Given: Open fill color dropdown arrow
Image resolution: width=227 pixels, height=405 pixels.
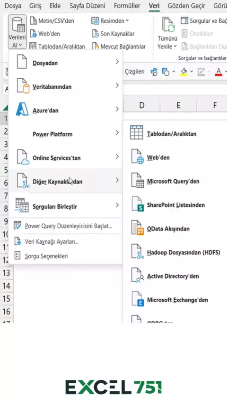Looking at the screenshot, I should [x=192, y=72].
